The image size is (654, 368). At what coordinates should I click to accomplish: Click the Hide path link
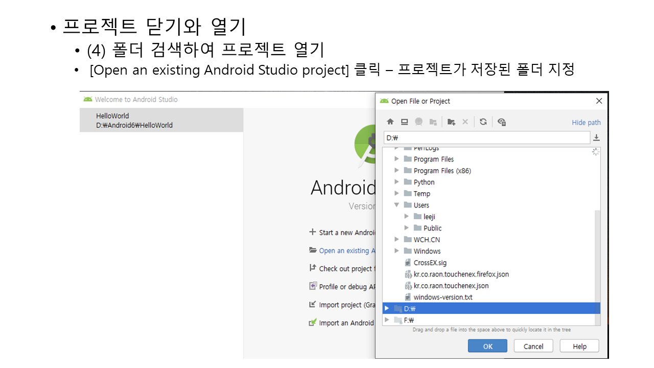pos(586,123)
